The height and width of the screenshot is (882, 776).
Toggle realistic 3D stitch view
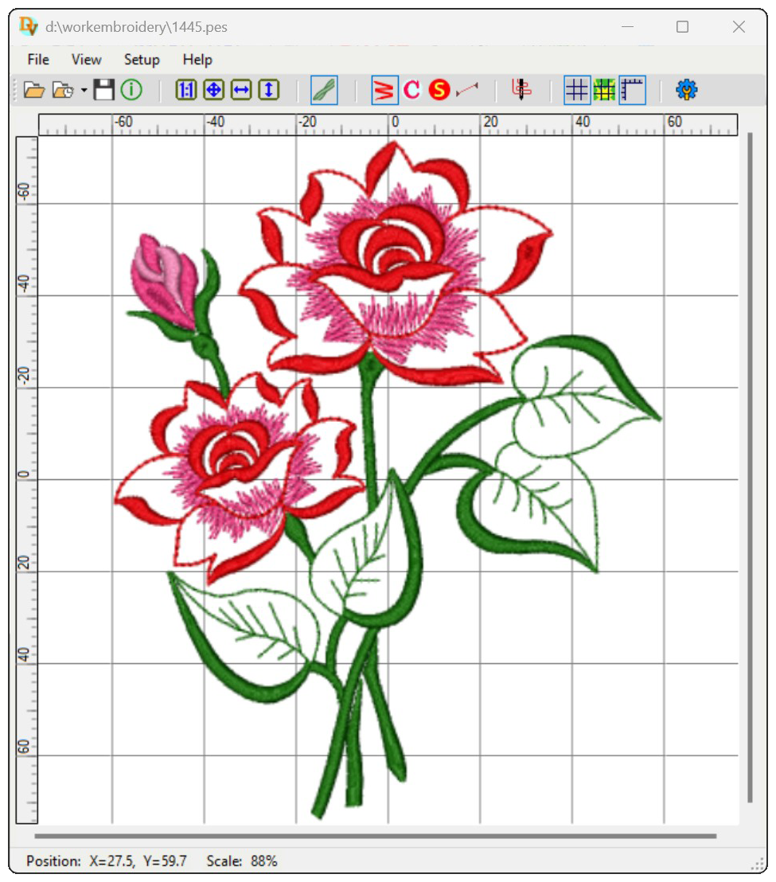pos(324,91)
